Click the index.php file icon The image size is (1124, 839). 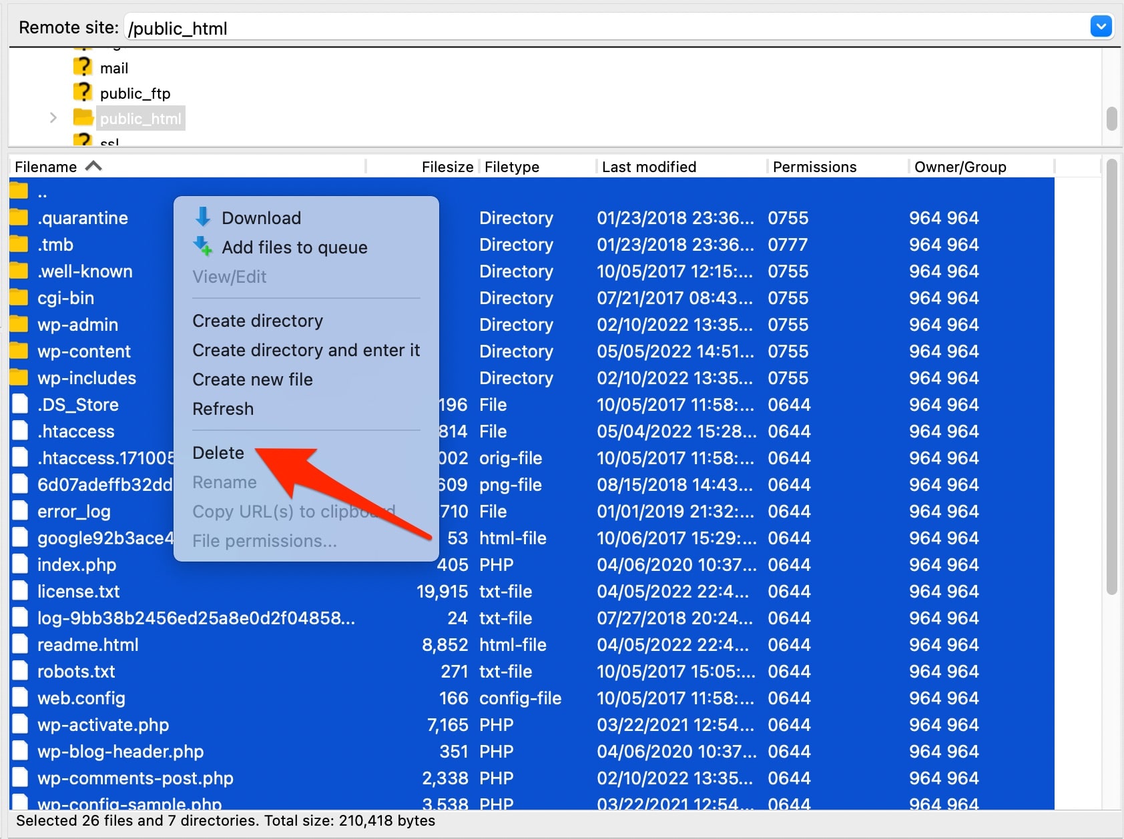(20, 564)
